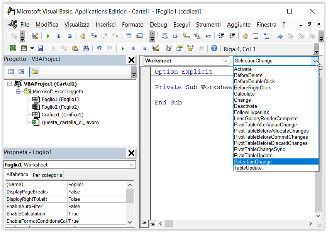Open Find with the binoculars icon
Viewport: 327px width, 232px height.
[x=86, y=49]
